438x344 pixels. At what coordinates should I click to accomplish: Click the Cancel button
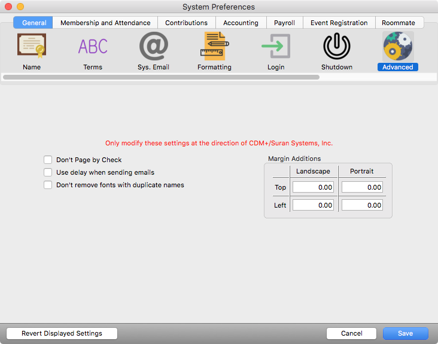351,333
